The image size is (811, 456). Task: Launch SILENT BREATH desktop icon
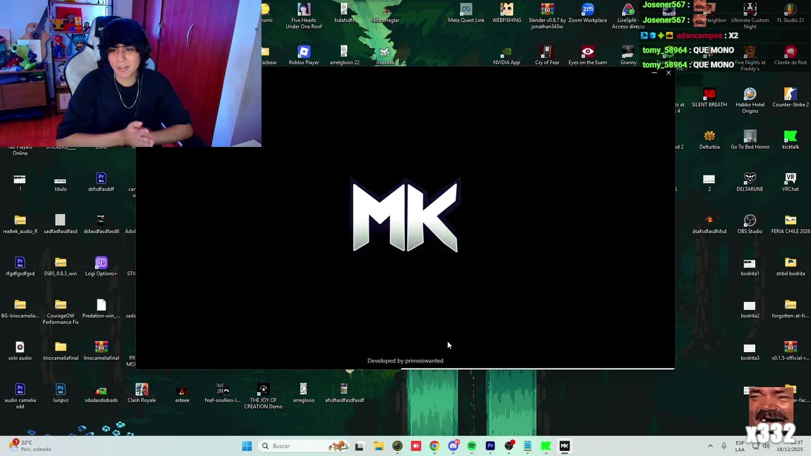709,98
